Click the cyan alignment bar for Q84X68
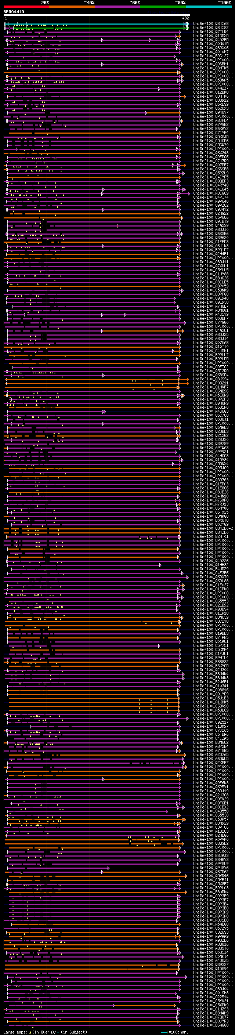This screenshot has width=235, height=1035. 97,24
